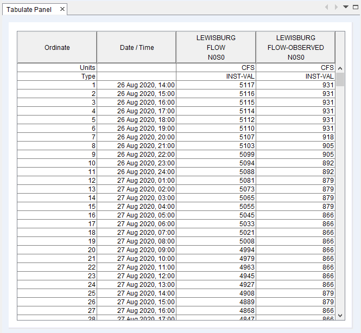Select the 26 Aug 2020, 24:00 cell
This screenshot has height=333, width=361.
click(137, 172)
